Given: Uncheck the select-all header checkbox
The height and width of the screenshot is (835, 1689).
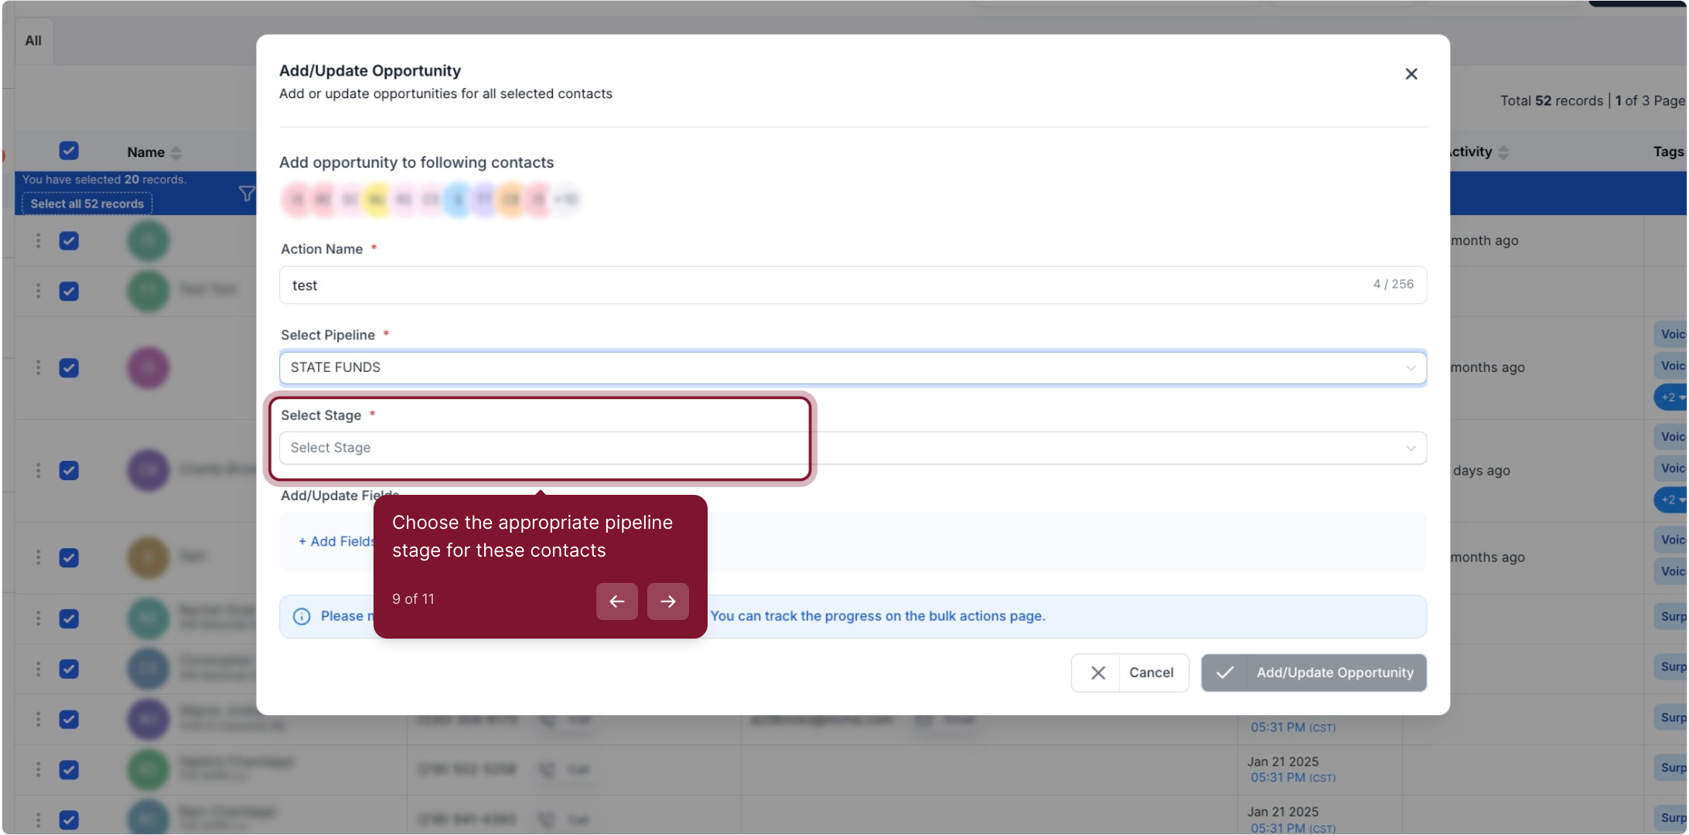Looking at the screenshot, I should coord(69,151).
